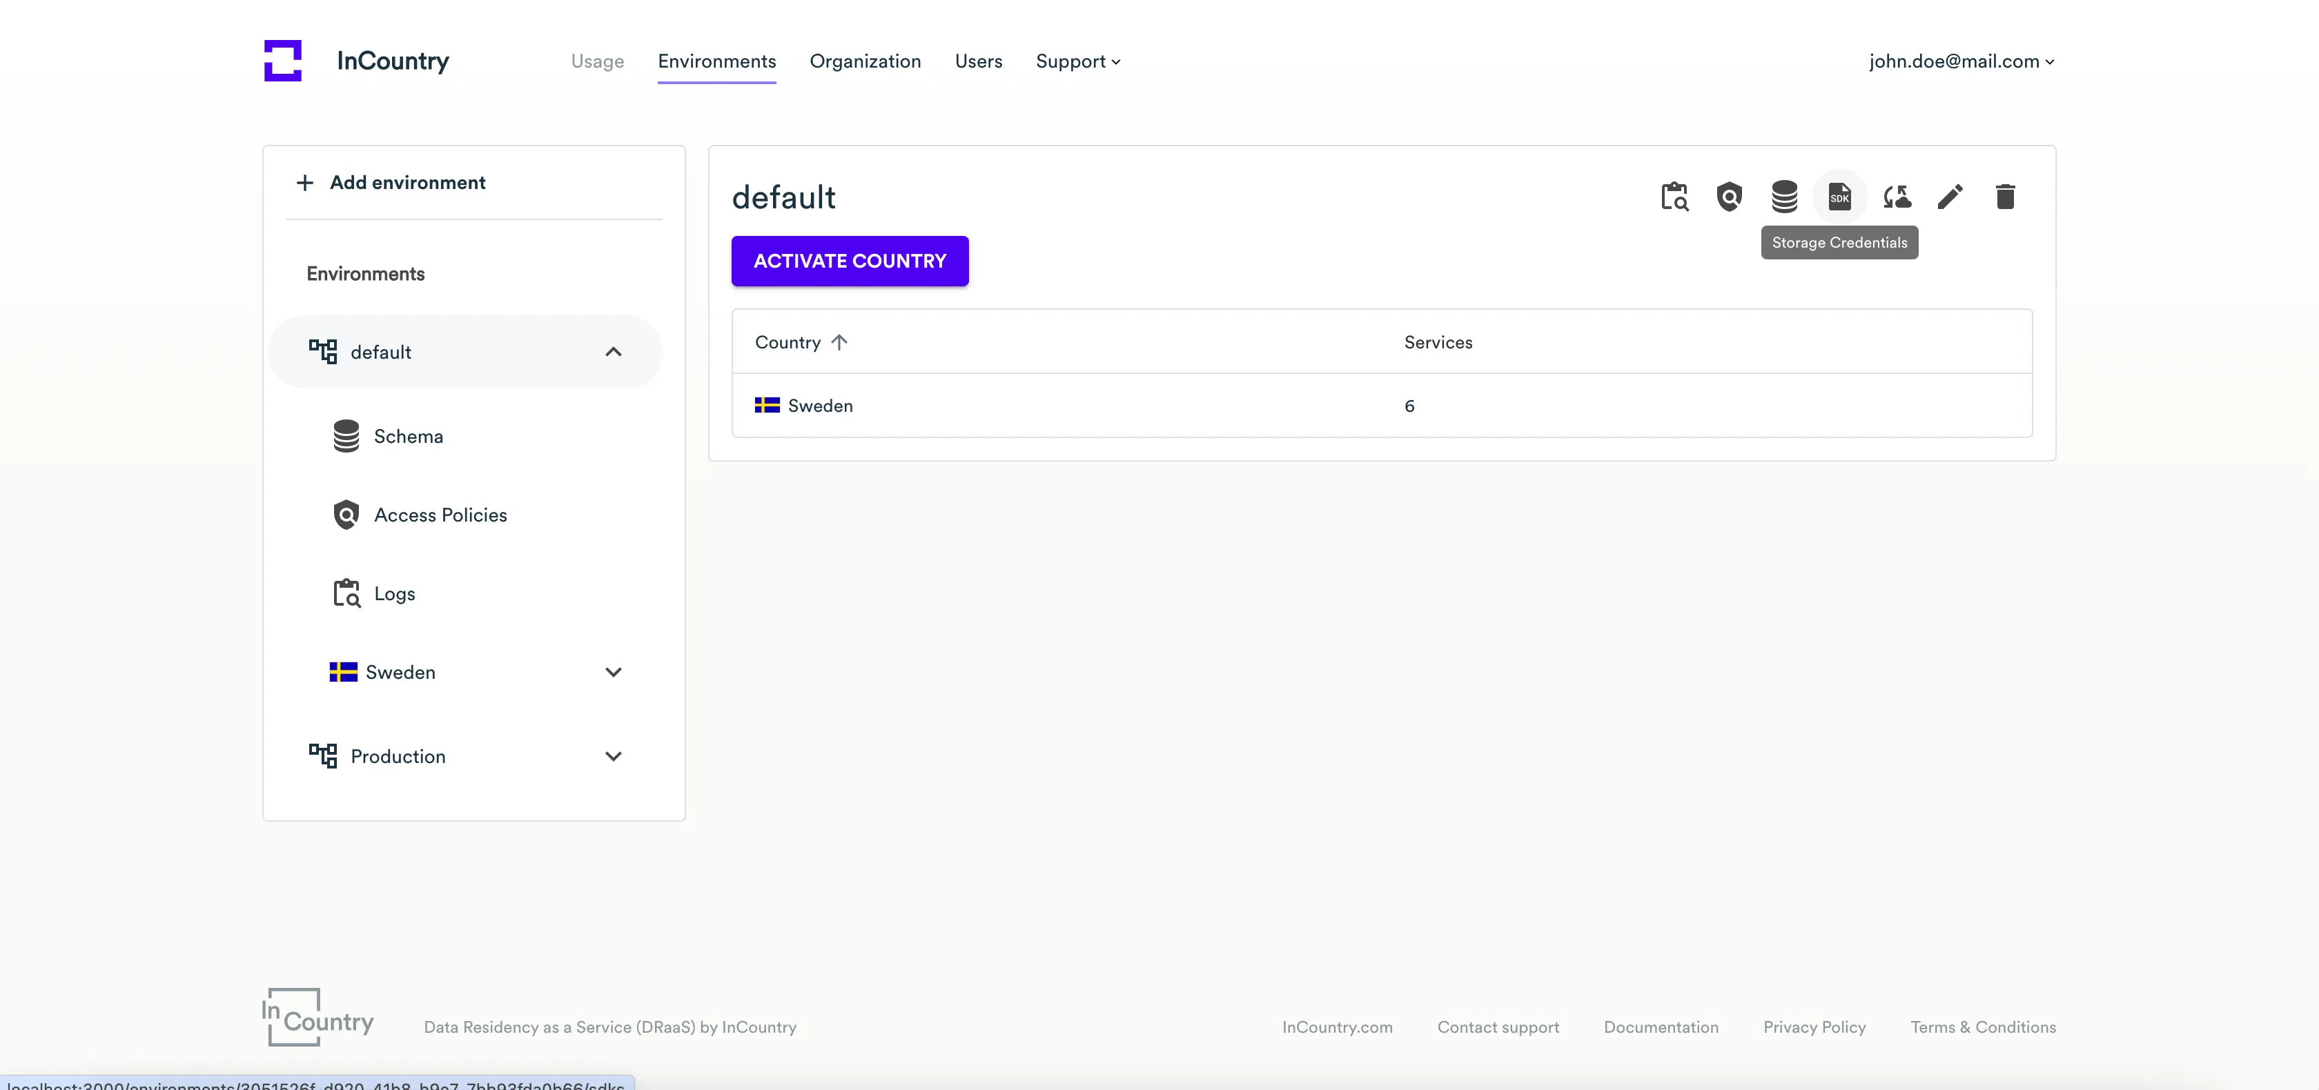Open Schema database icon in toolbar
2319x1090 pixels.
[1783, 196]
